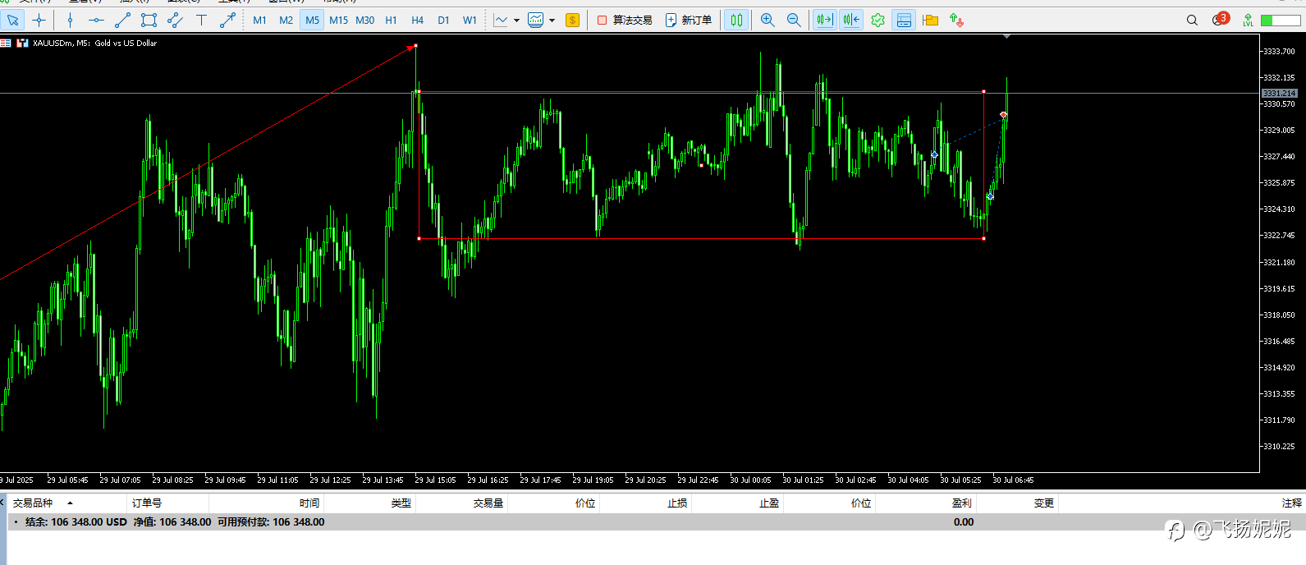
Task: Select the text label tool
Action: click(201, 20)
